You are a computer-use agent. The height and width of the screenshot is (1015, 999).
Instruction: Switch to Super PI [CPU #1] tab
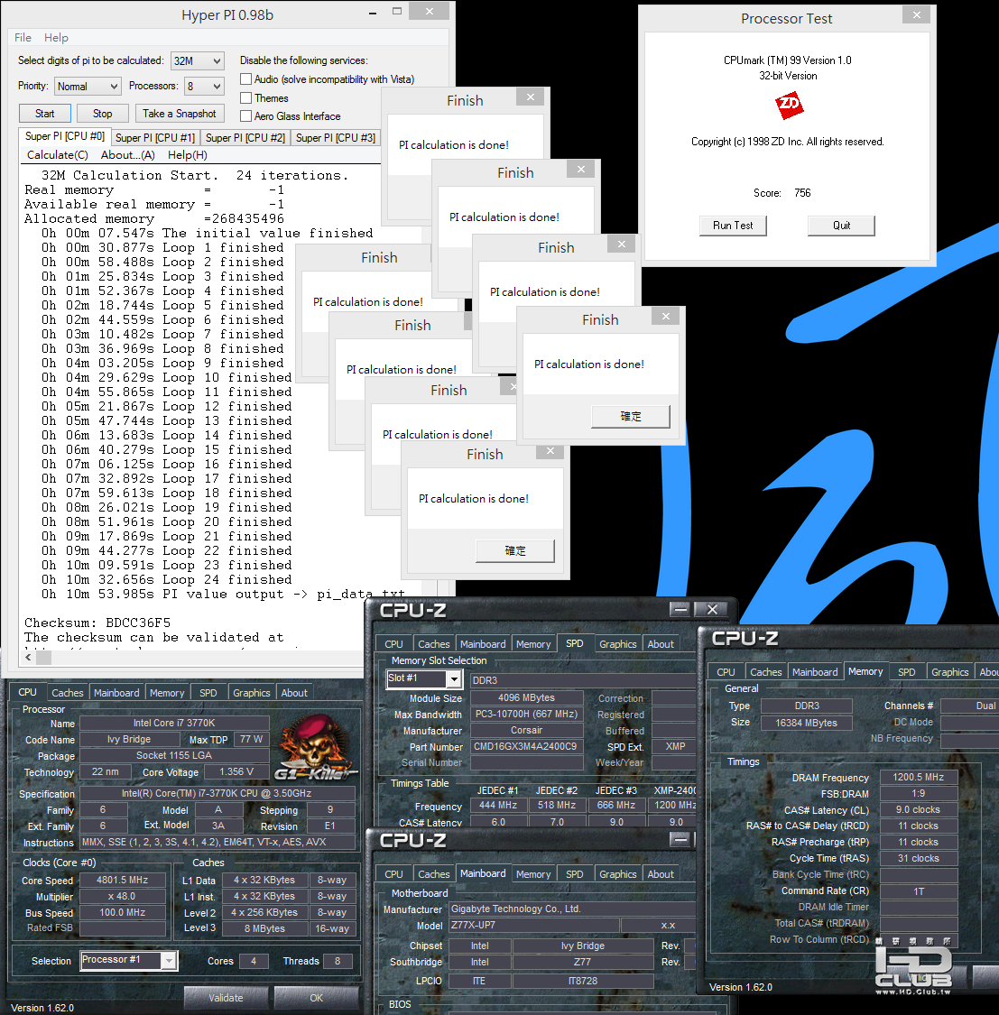[x=154, y=138]
